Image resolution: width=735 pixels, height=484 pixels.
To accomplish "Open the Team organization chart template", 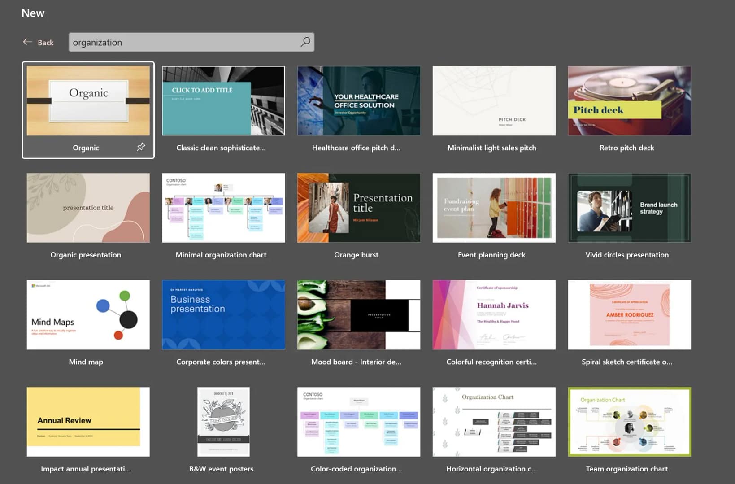I will pyautogui.click(x=629, y=422).
